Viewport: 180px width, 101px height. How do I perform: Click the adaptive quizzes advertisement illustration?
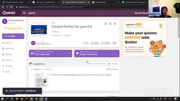pos(157,48)
